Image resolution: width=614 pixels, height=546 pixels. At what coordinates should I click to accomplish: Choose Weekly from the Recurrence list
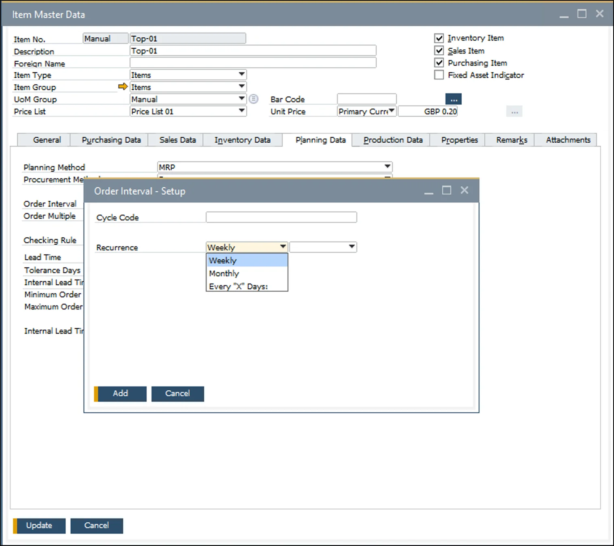tap(247, 260)
